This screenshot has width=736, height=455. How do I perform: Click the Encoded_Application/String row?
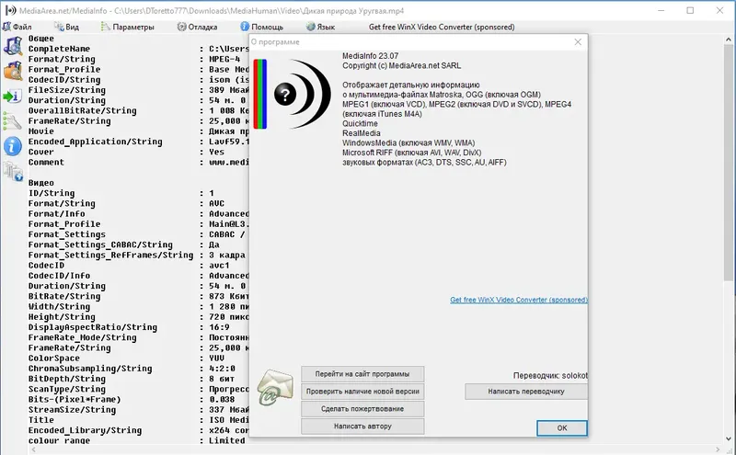(139, 142)
